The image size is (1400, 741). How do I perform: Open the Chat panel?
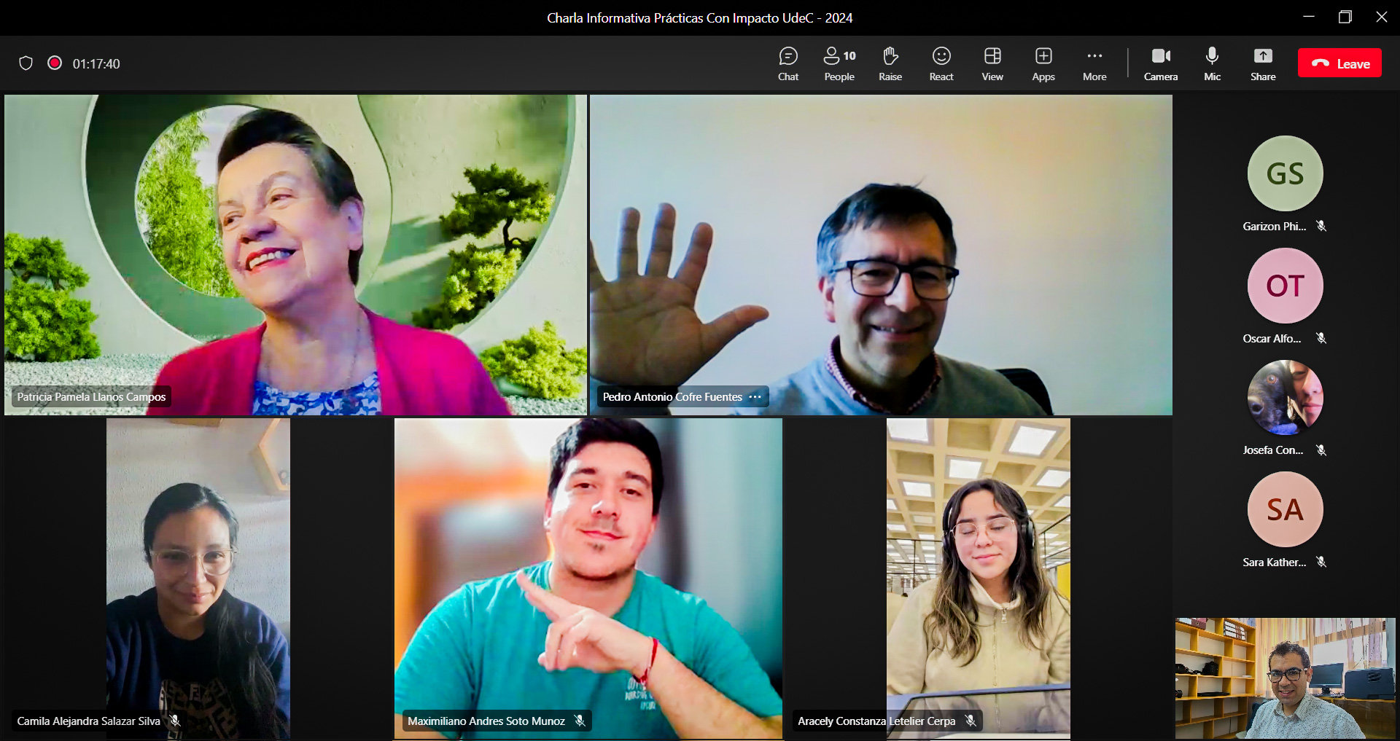click(787, 63)
